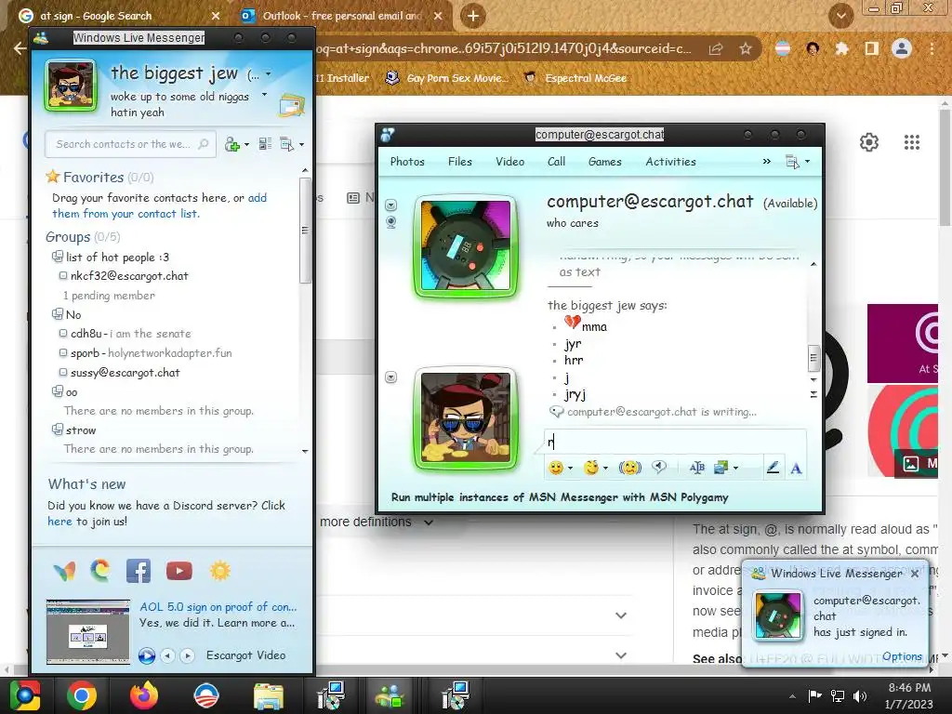This screenshot has width=952, height=714.
Task: Open the contact list layout icon
Action: coord(265,144)
